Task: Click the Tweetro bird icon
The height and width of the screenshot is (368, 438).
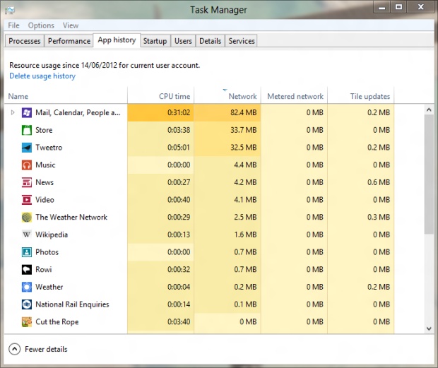Action: pos(27,148)
